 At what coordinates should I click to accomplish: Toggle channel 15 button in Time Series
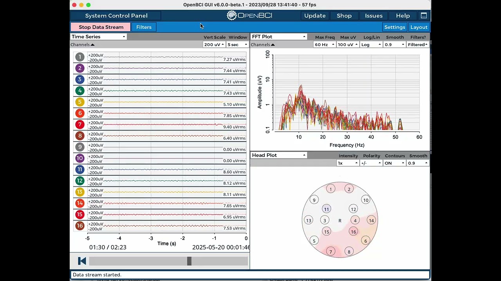coord(80,215)
